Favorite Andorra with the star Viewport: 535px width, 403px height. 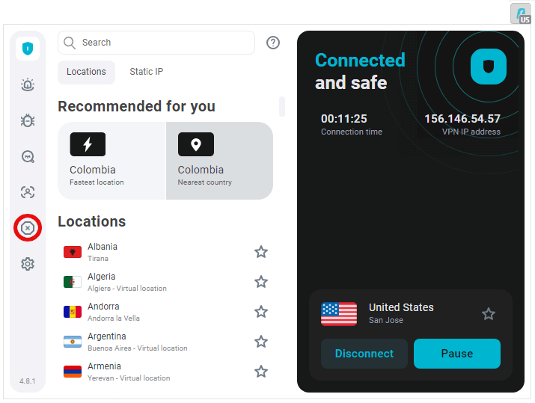tap(261, 312)
